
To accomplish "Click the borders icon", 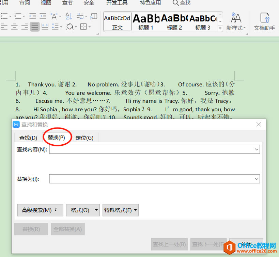I will [x=83, y=27].
